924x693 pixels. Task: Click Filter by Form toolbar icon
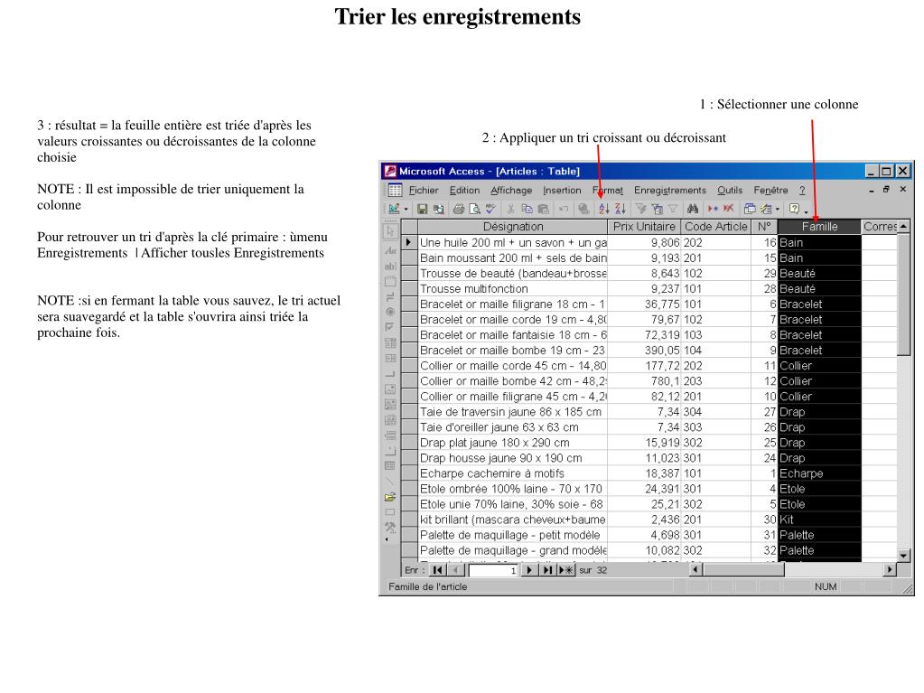tap(657, 209)
